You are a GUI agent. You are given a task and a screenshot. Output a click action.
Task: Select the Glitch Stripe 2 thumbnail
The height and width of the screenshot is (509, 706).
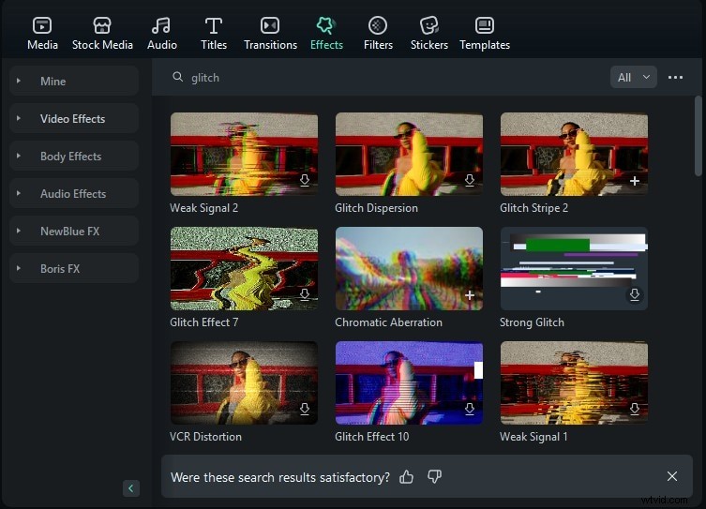pos(574,154)
